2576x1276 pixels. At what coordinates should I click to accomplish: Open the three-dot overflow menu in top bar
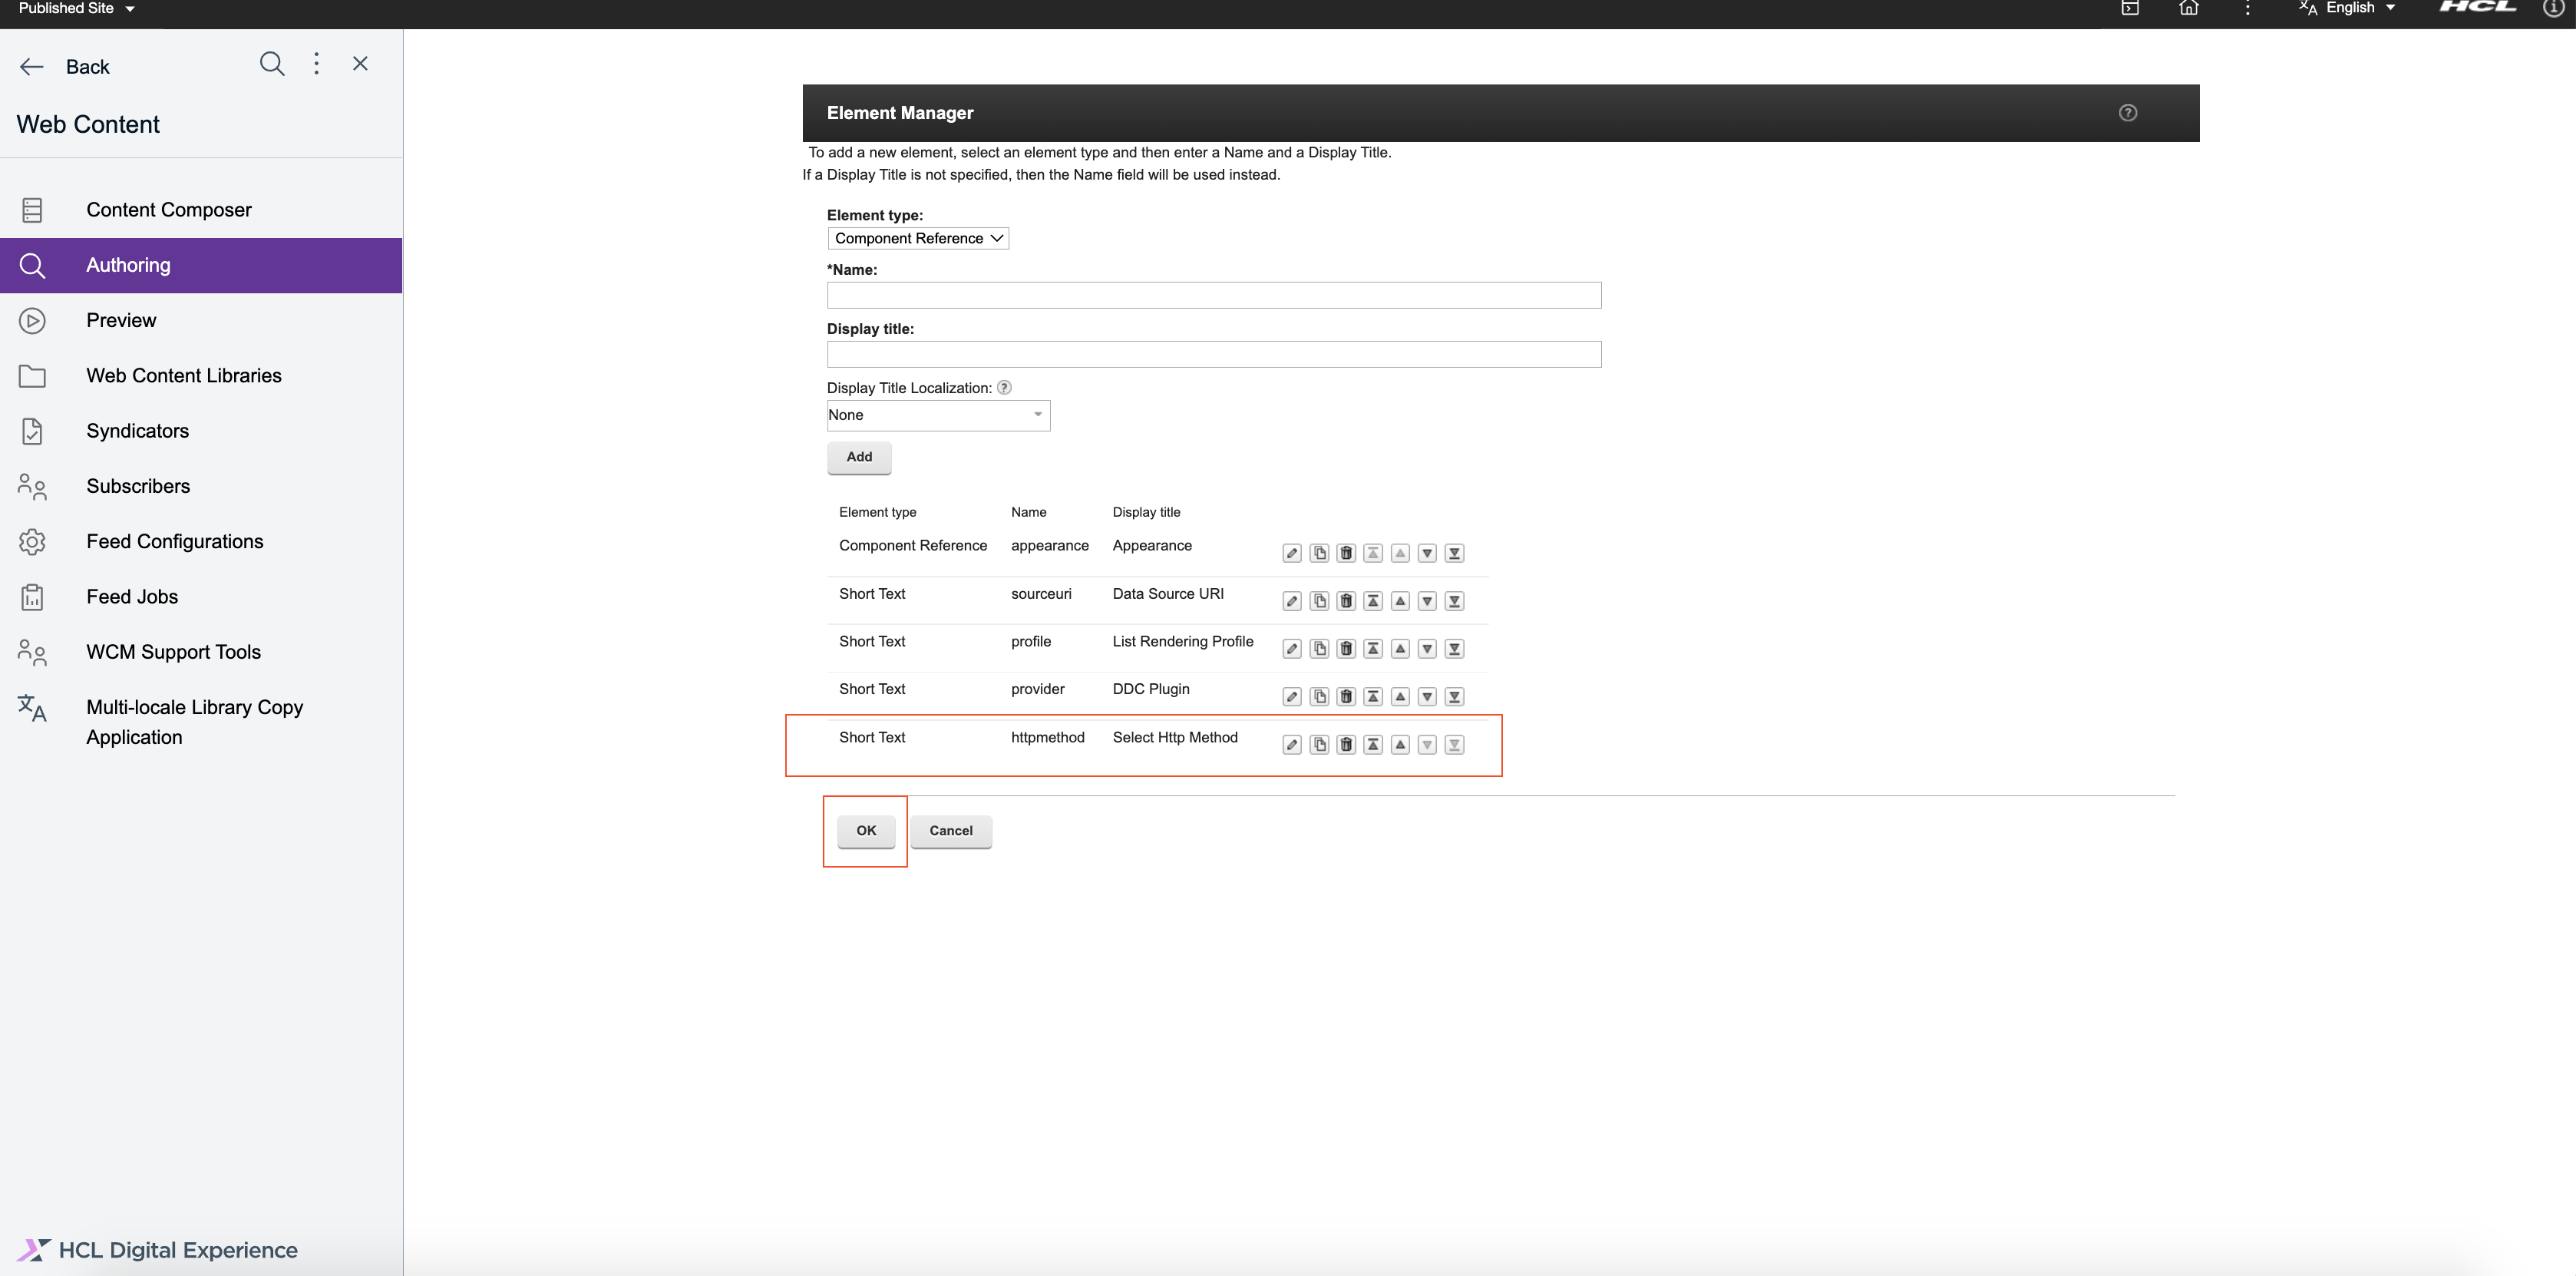(2248, 9)
